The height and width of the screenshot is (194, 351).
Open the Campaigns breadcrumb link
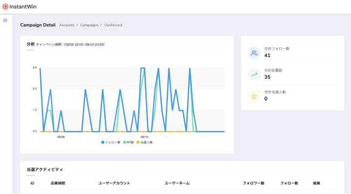pyautogui.click(x=89, y=25)
